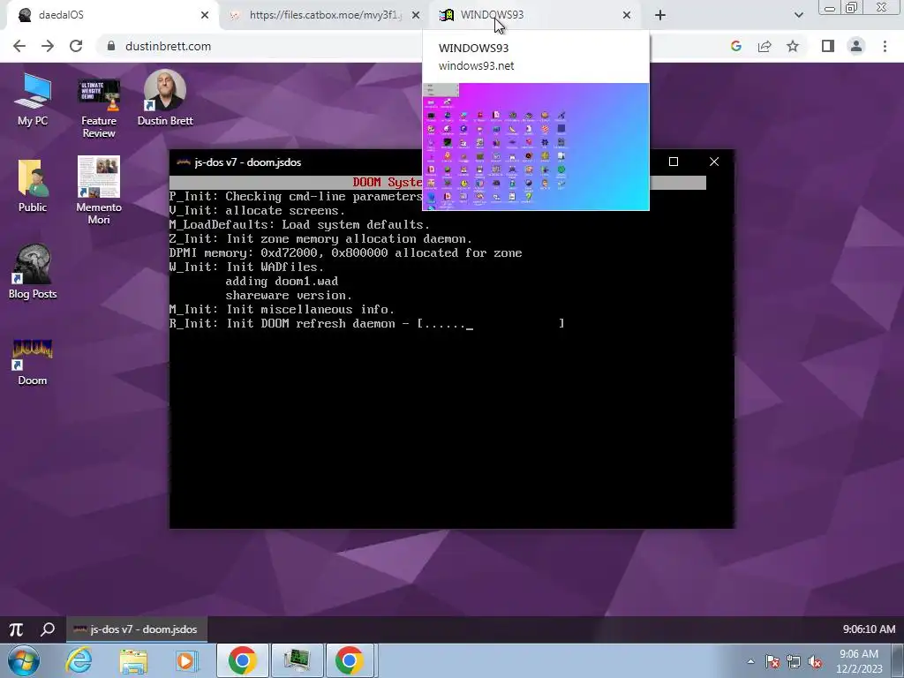Share this page via share icon

[x=765, y=46]
